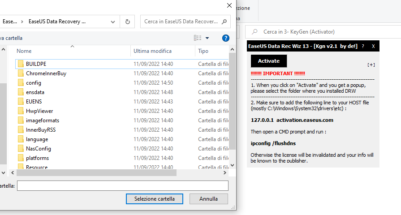Select the ensdata folder
Image resolution: width=401 pixels, height=215 pixels.
pos(35,92)
